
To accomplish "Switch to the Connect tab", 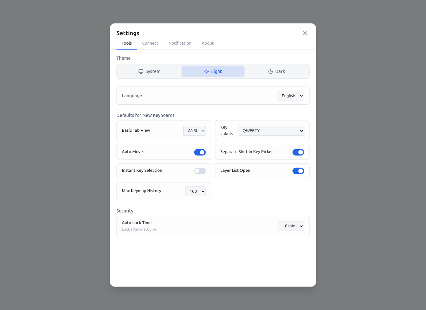I will 150,43.
